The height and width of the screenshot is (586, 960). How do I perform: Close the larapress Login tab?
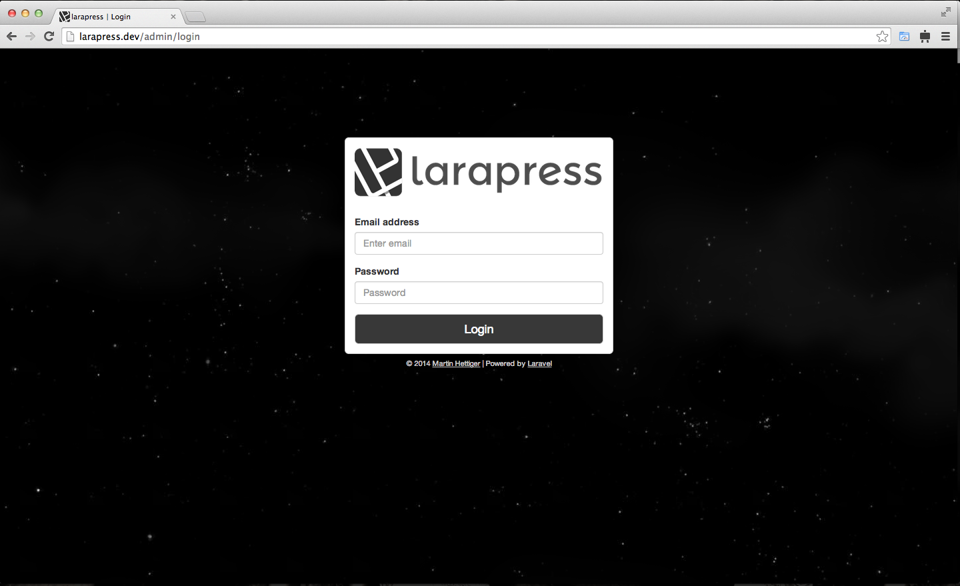[173, 17]
